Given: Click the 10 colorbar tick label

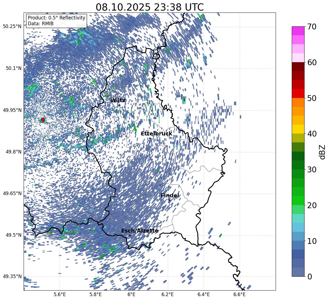Looking at the screenshot, I should 312,241.
